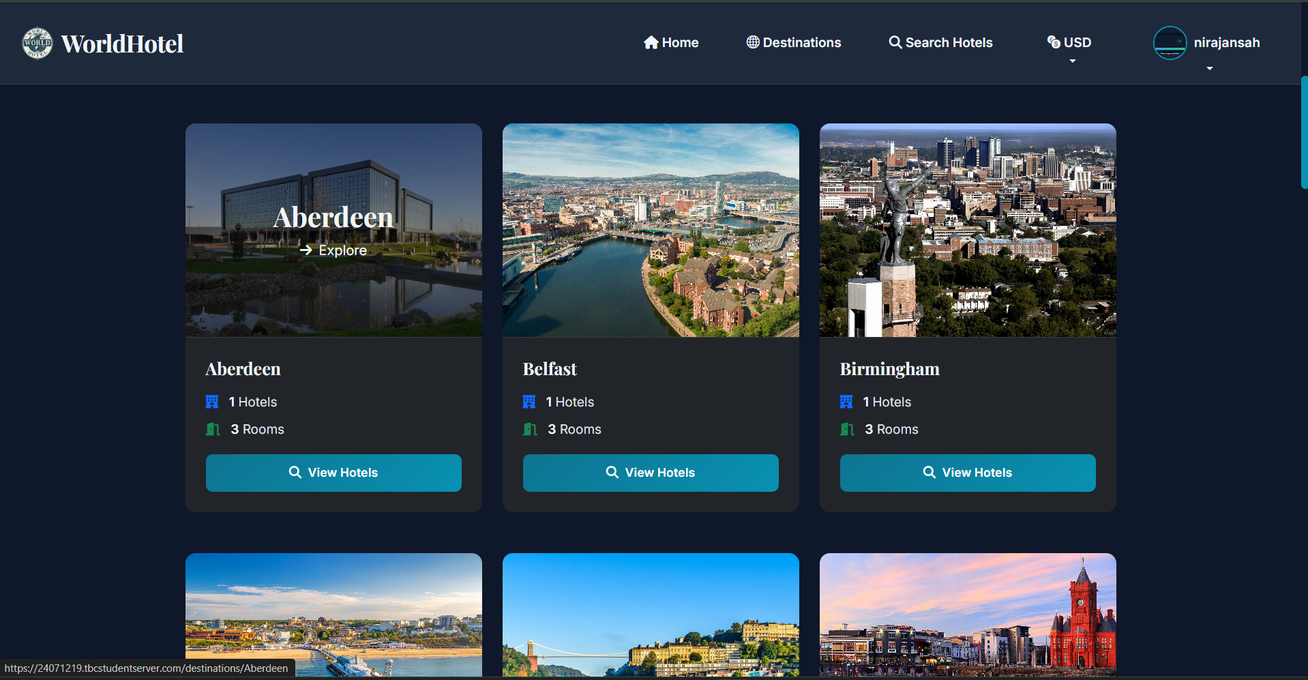1308x680 pixels.
Task: Click the WorldHotel globe logo
Action: tap(38, 42)
